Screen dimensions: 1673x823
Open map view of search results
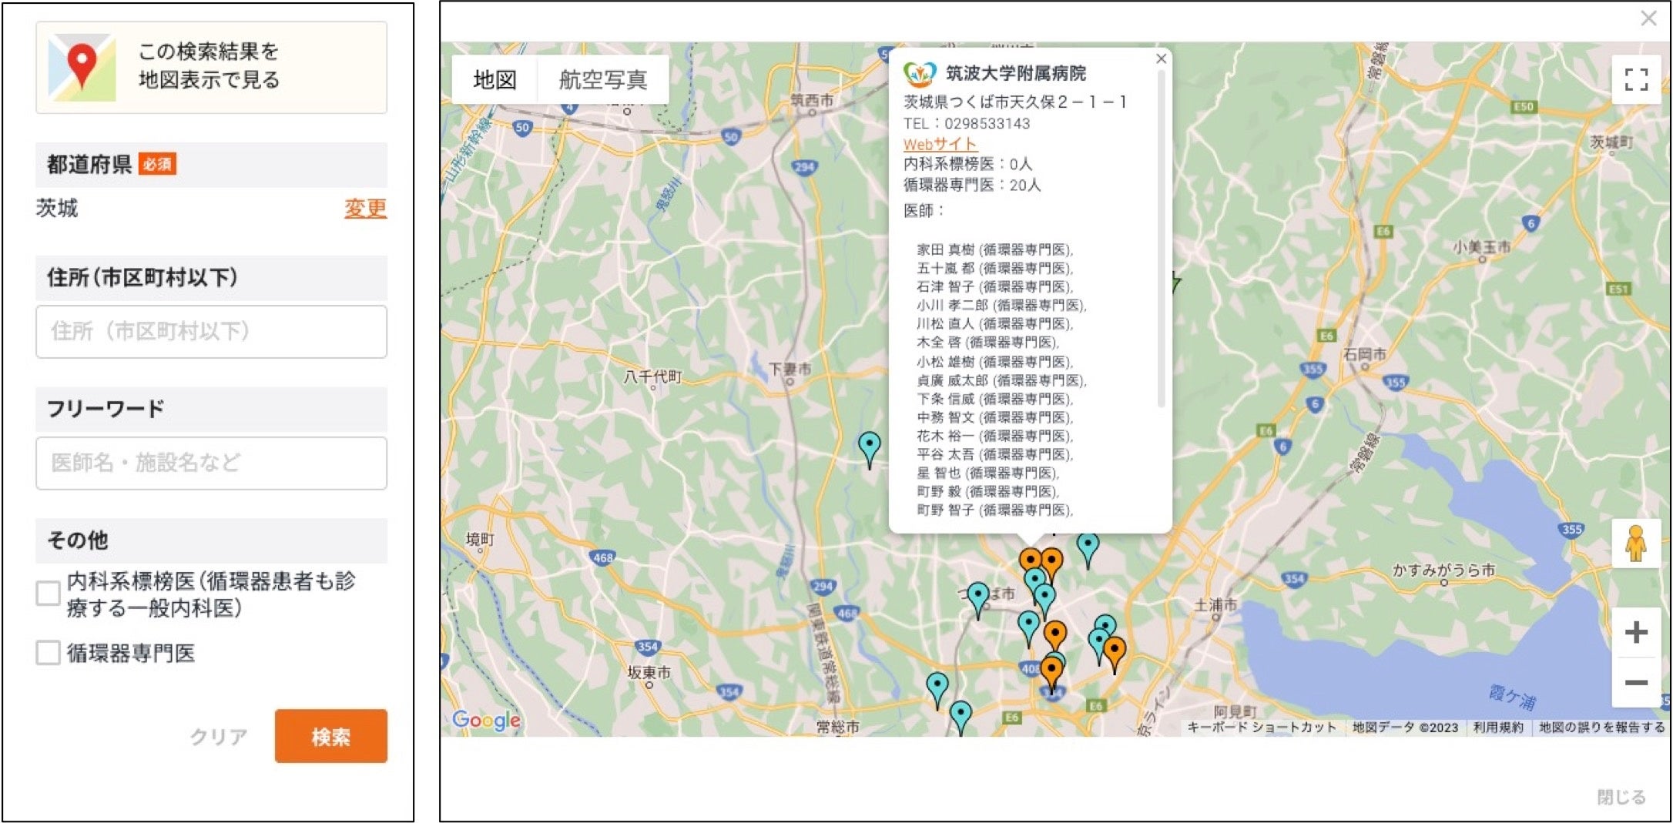pyautogui.click(x=211, y=67)
